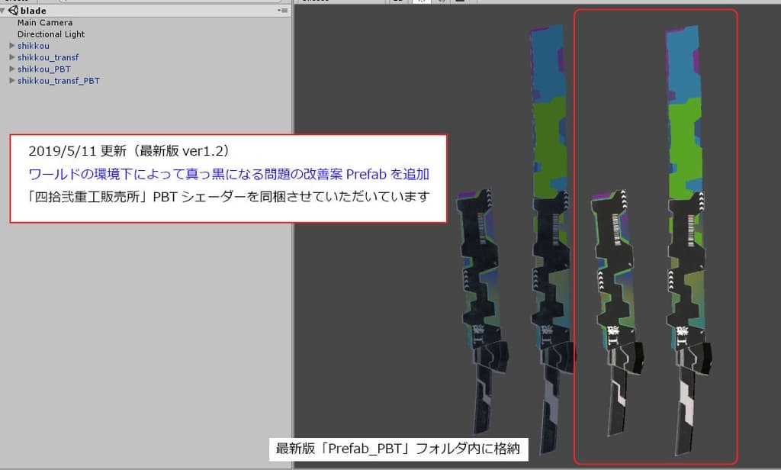Click the Unity cube icon beside blade scene
Screen dimensions: 781x470
(x=13, y=11)
